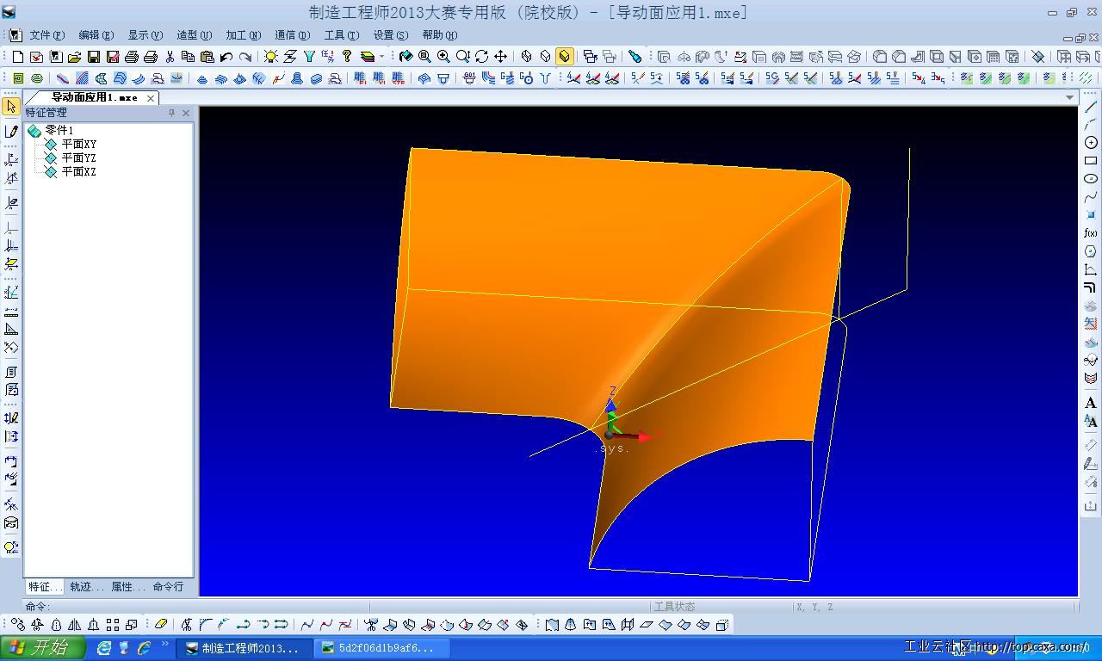Click the Save floppy disk icon
This screenshot has width=1102, height=661.
pyautogui.click(x=93, y=57)
